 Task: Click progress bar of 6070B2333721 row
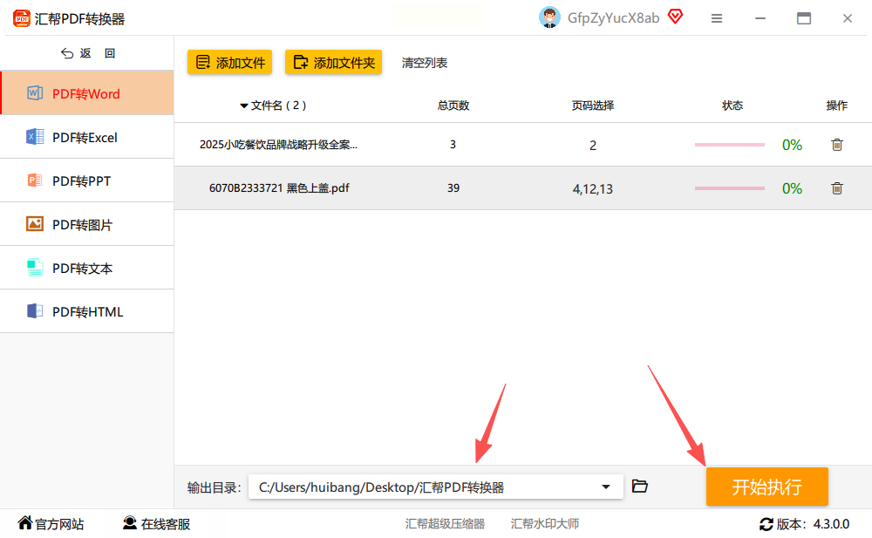point(730,188)
